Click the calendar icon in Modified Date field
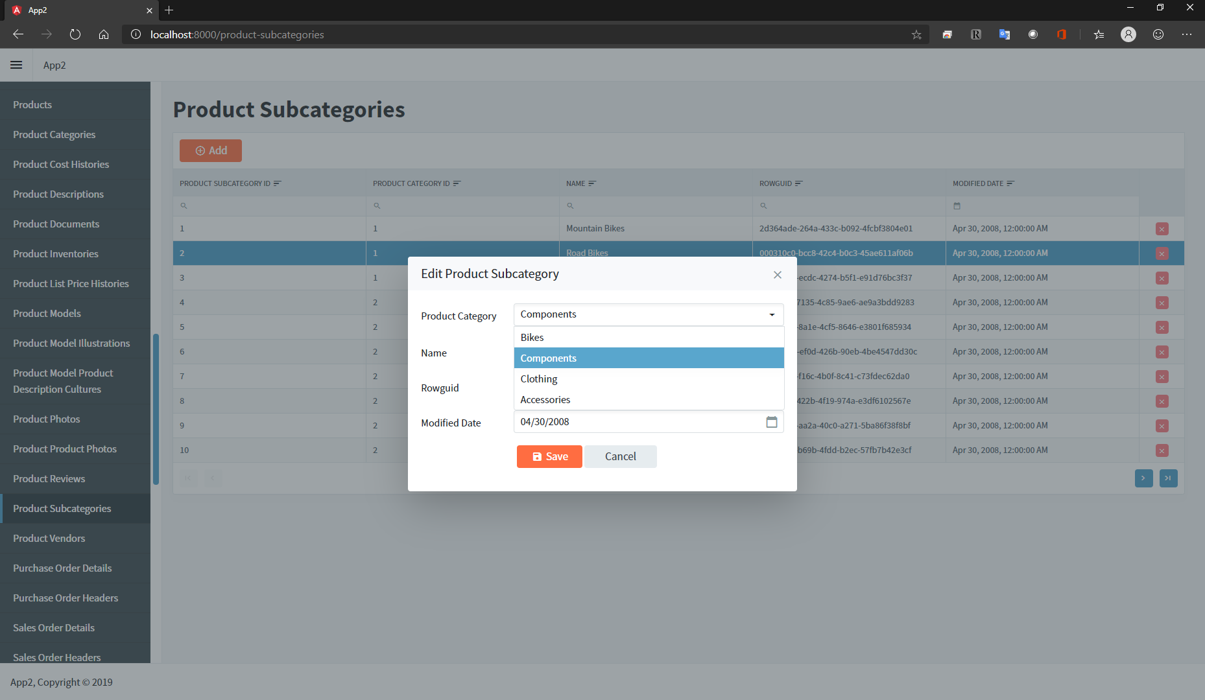This screenshot has height=700, width=1205. click(771, 422)
